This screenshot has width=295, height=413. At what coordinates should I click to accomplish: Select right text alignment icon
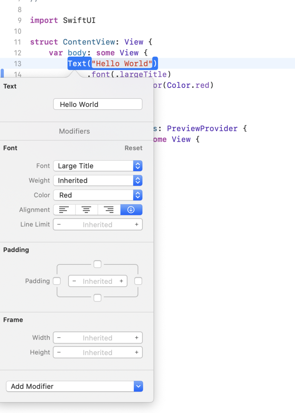point(109,210)
